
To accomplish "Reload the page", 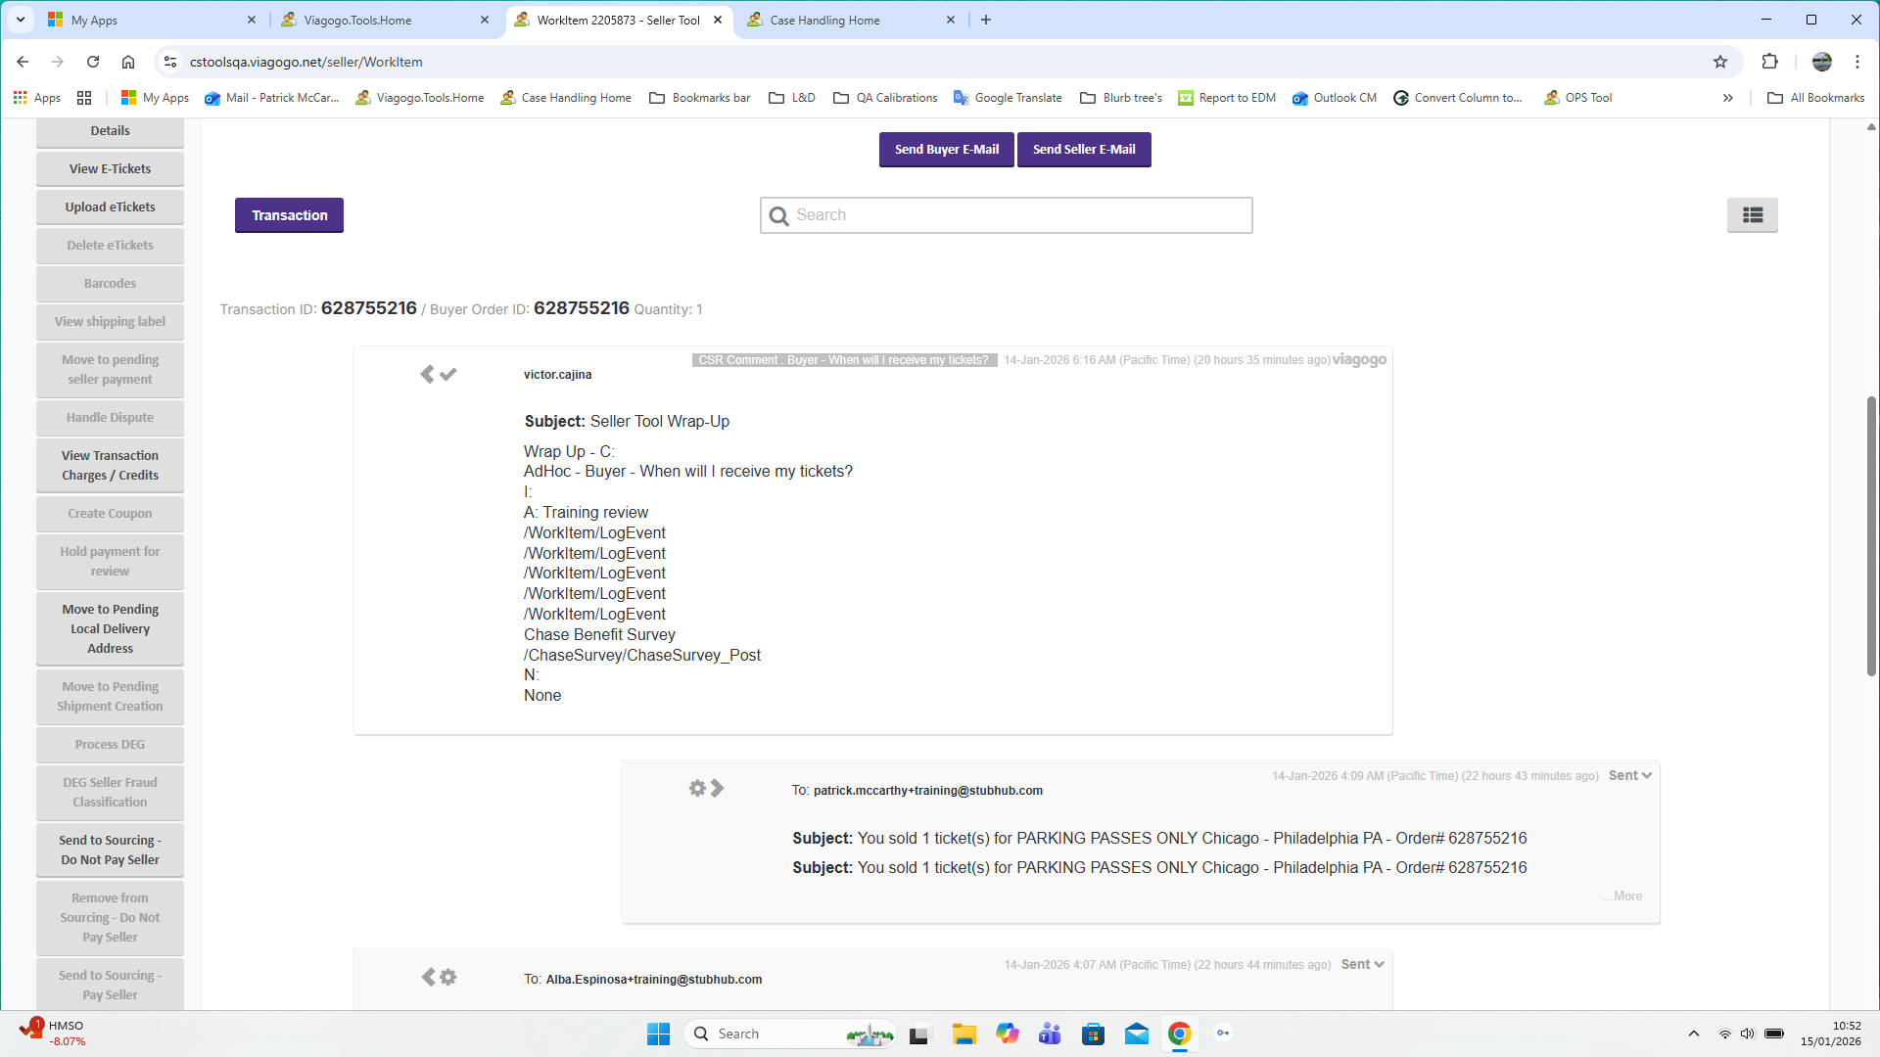I will (x=93, y=62).
